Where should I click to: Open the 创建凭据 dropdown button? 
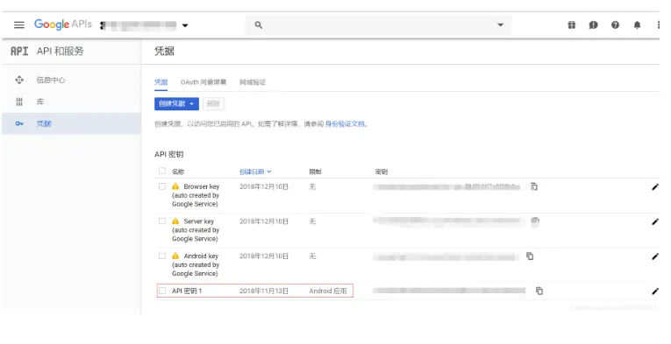tap(176, 103)
